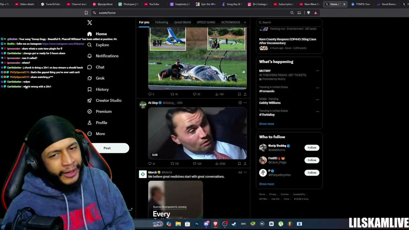Screen dimensions: 409x230
Task: Open the Premium page from the sidebar
Action: [x=99, y=111]
